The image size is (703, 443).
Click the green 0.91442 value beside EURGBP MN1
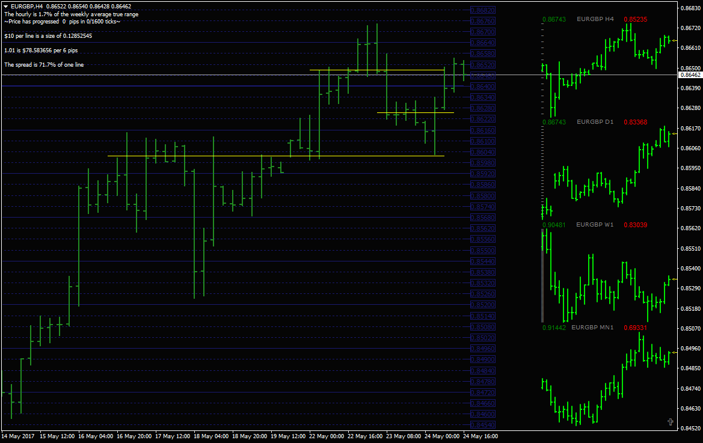coord(554,328)
